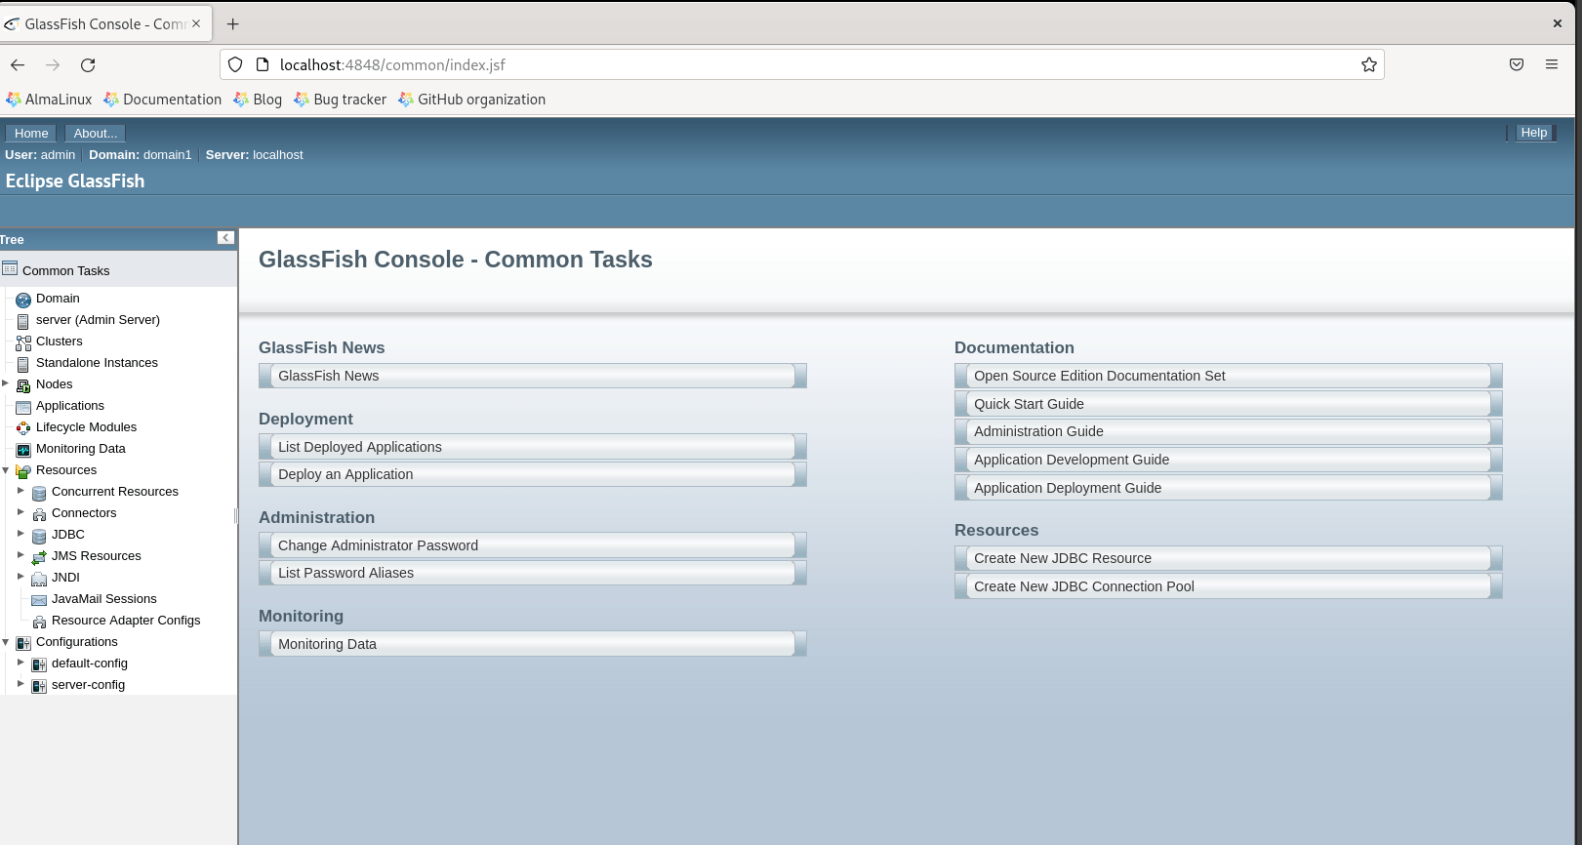Image resolution: width=1582 pixels, height=845 pixels.
Task: Open GlassFish News task
Action: [532, 376]
